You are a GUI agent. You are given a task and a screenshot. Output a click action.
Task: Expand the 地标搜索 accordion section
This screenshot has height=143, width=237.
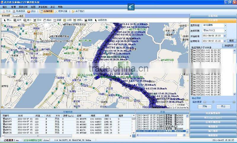(x=213, y=135)
